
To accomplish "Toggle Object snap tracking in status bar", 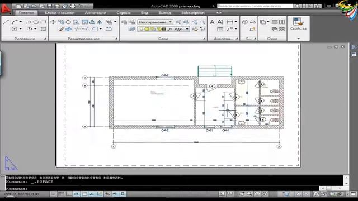I will point(92,194).
